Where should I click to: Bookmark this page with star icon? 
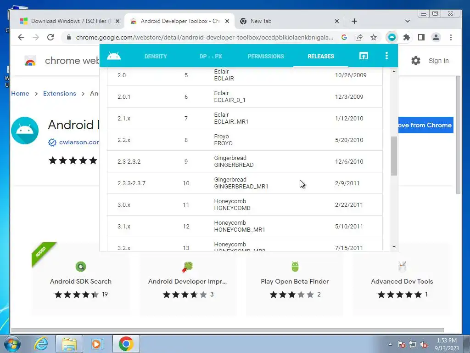tap(374, 38)
